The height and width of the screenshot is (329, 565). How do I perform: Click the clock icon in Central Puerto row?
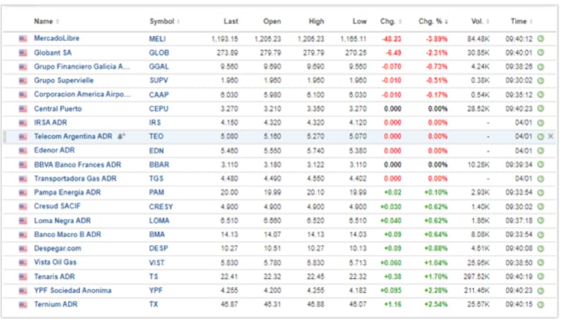(x=540, y=109)
